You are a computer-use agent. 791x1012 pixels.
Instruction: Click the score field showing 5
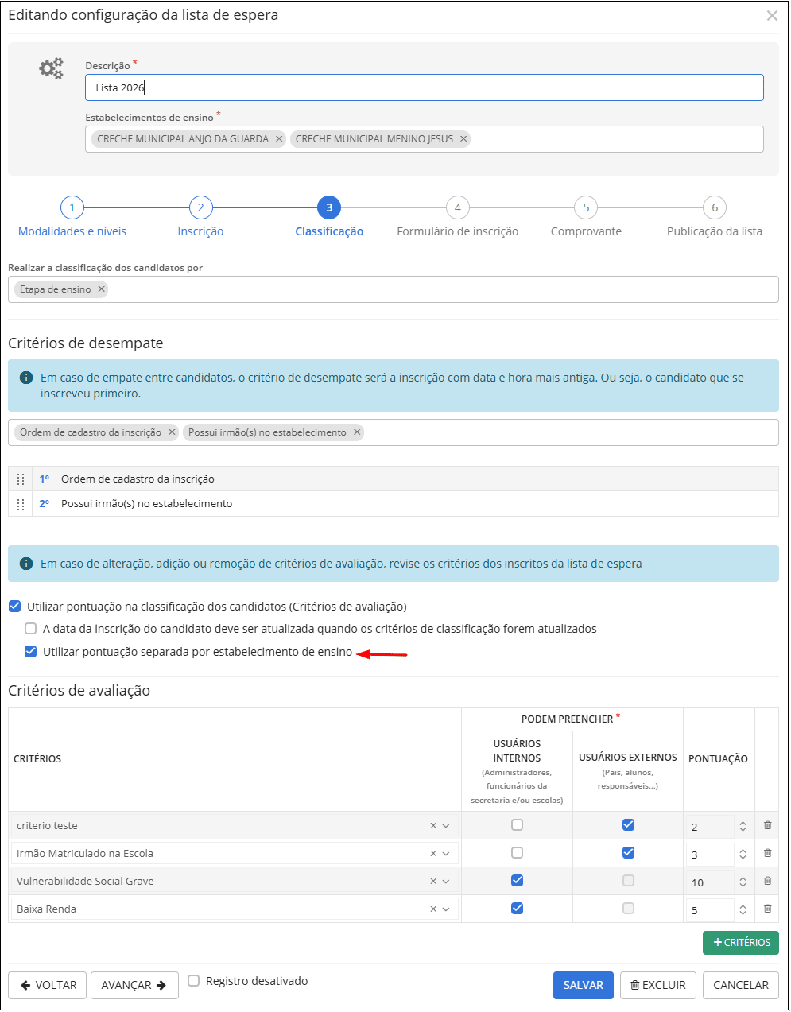tap(710, 910)
